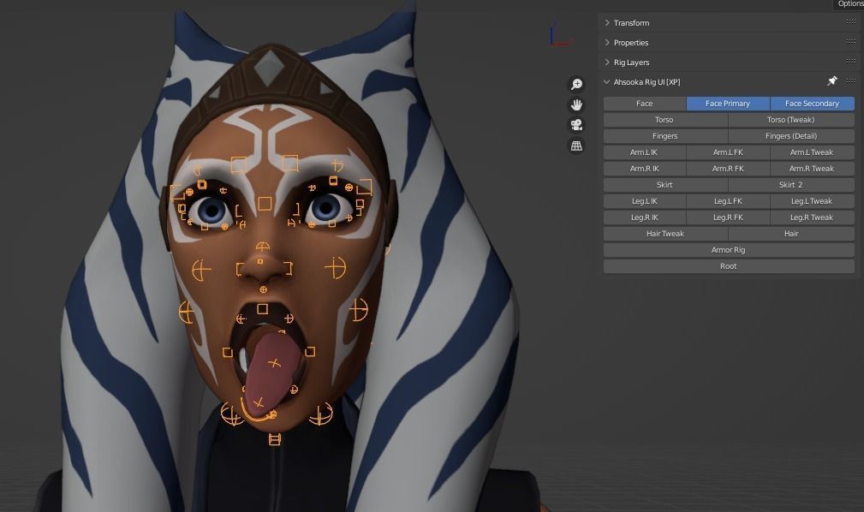
Task: Enable the Arm.L Tweak layer
Action: click(813, 152)
